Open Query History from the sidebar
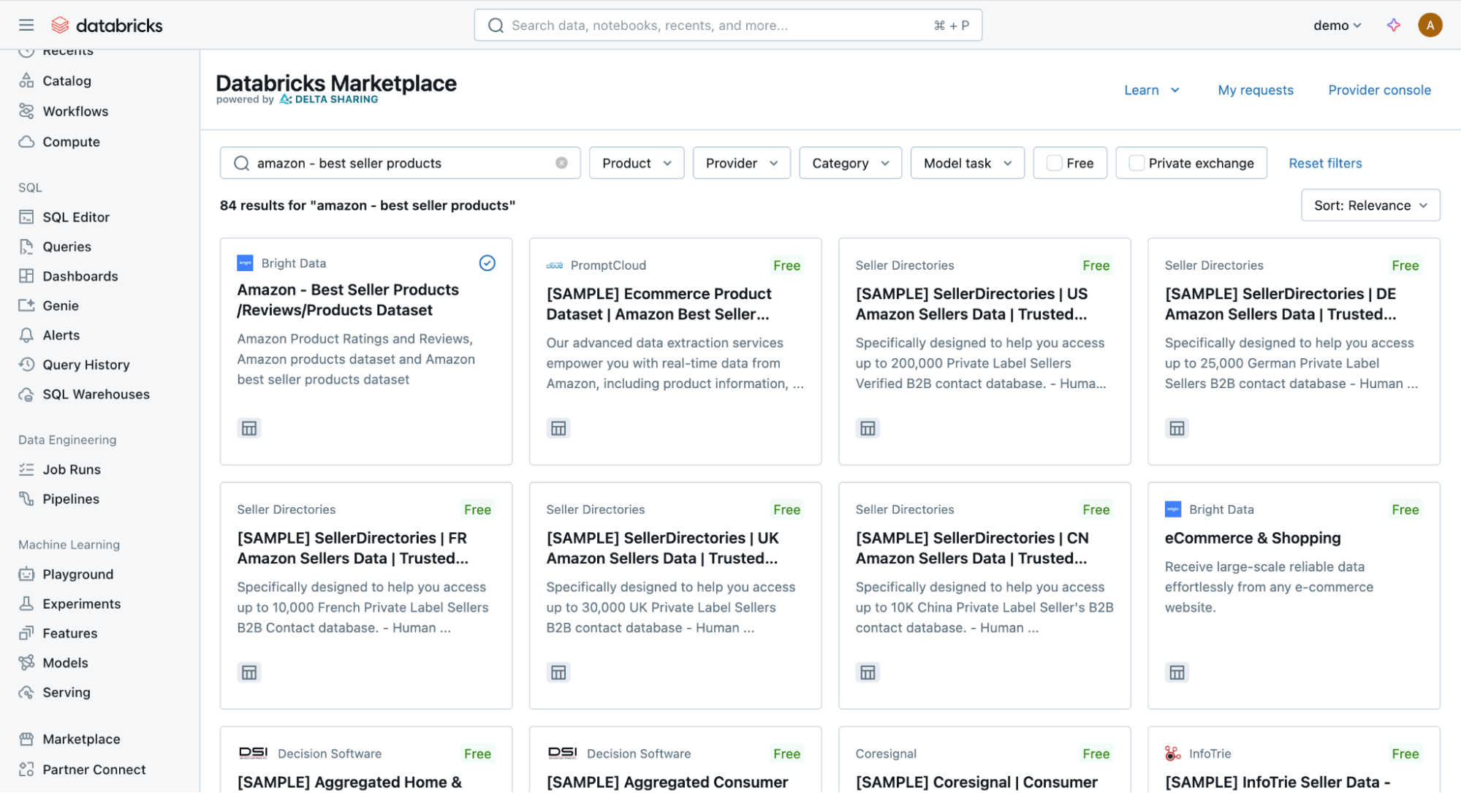The height and width of the screenshot is (793, 1461). 85,364
